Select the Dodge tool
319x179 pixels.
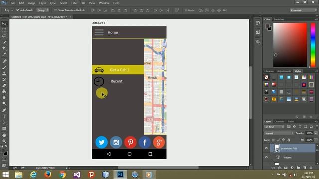coord(4,104)
